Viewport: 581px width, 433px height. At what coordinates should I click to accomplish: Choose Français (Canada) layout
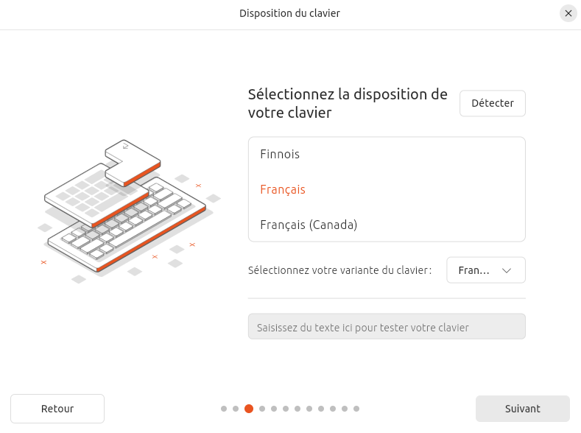(x=309, y=225)
